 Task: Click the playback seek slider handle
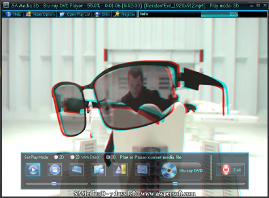175,184
